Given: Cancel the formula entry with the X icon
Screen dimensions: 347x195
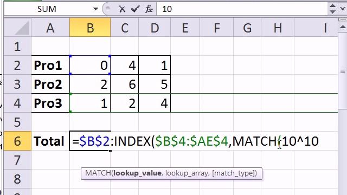Looking at the screenshot, I should tap(122, 9).
